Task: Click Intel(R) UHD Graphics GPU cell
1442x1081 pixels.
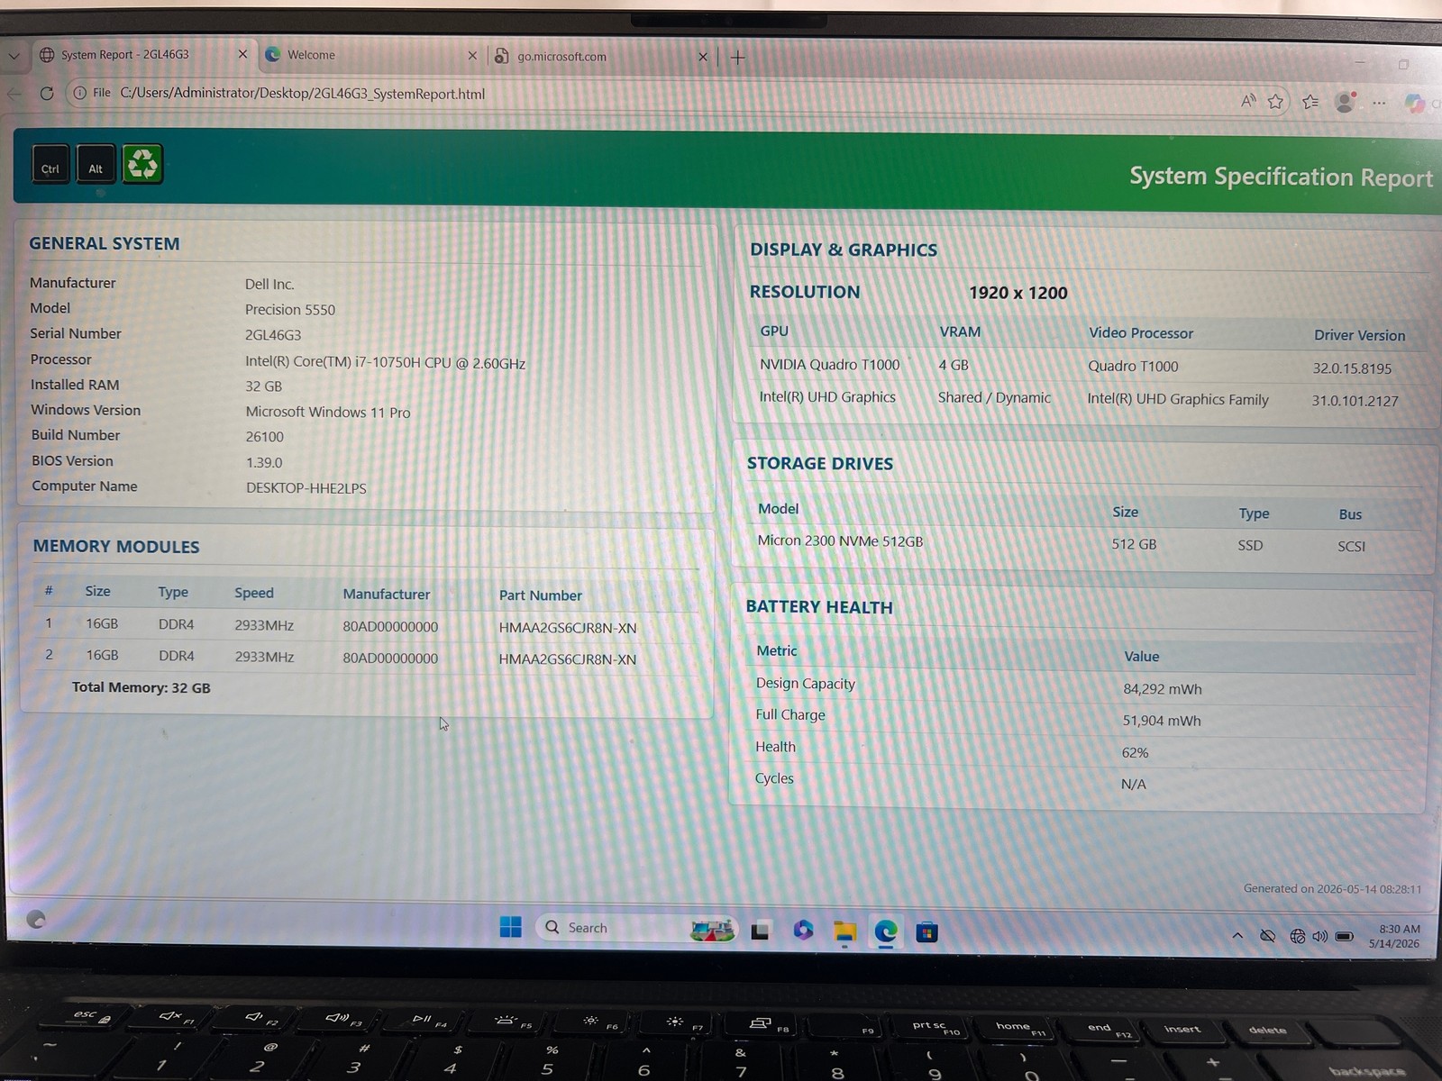Action: pos(827,397)
